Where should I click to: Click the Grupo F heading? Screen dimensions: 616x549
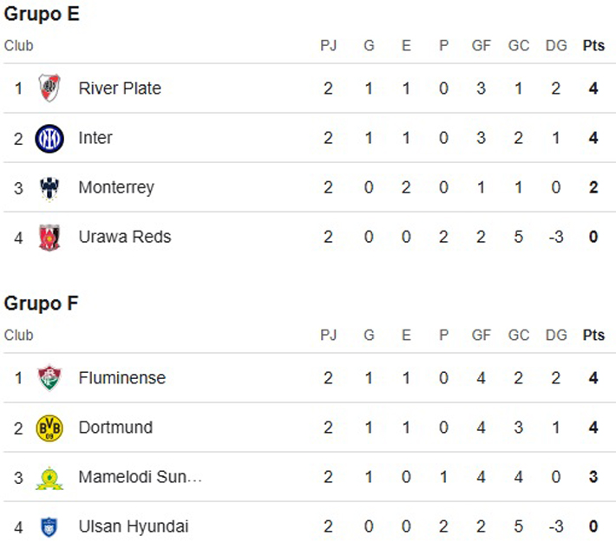[x=42, y=304]
